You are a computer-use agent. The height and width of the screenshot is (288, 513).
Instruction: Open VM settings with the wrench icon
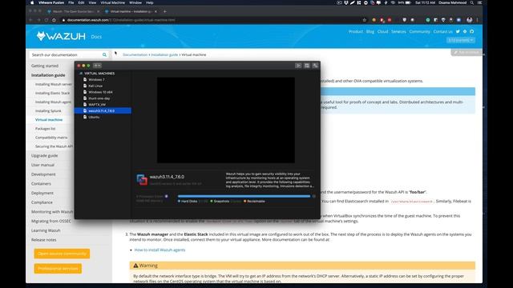(315, 66)
